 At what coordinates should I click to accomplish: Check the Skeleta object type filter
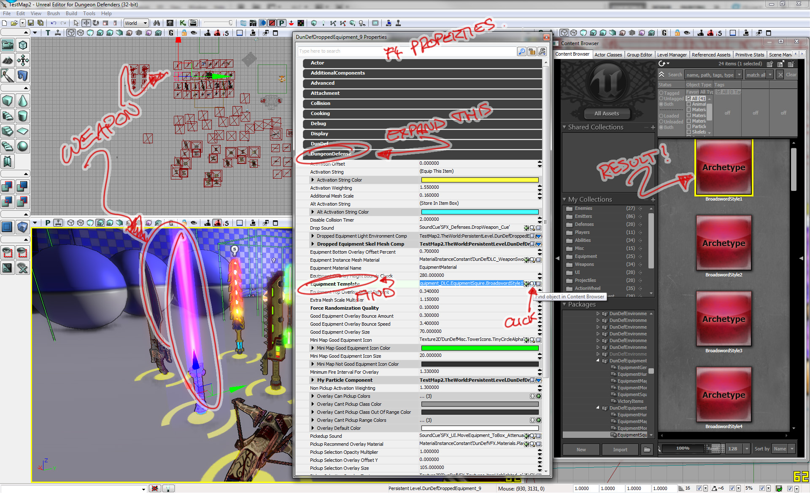[689, 132]
